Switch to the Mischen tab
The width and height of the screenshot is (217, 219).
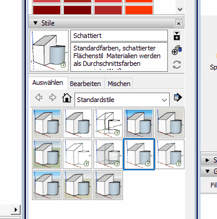click(119, 84)
